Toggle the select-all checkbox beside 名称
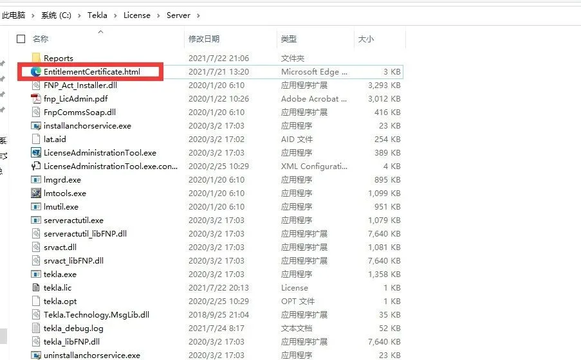The height and width of the screenshot is (360, 581). [21, 39]
